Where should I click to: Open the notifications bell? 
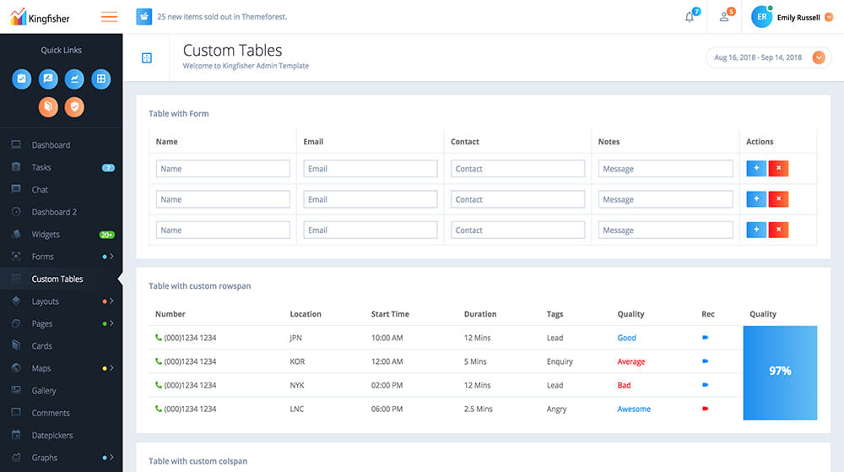click(690, 17)
